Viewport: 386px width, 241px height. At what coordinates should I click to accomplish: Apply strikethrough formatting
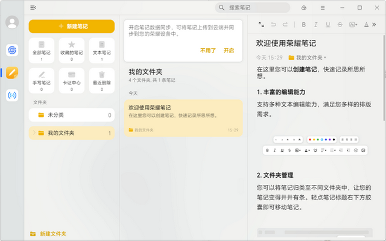coord(341,24)
